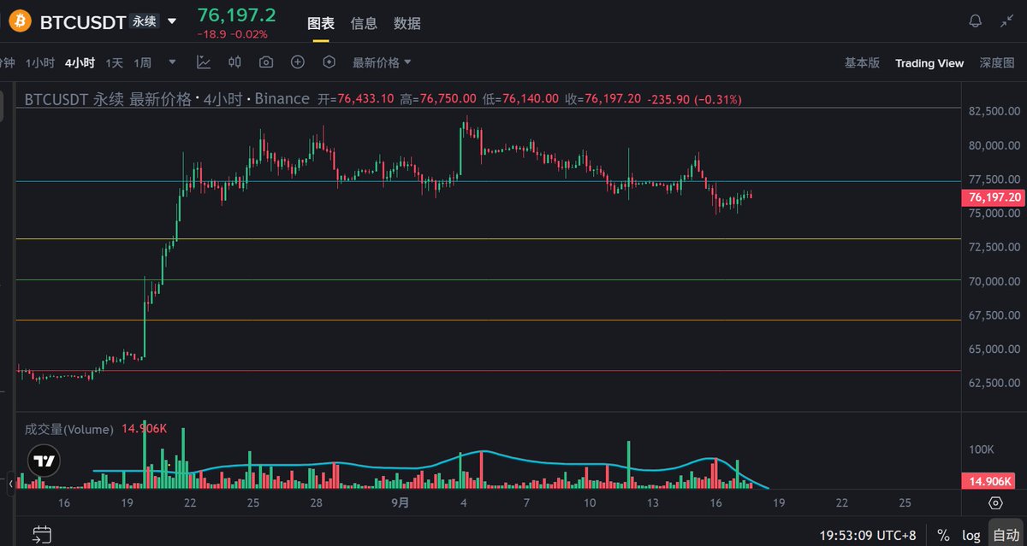Click the 100K volume axis label
This screenshot has width=1027, height=546.
click(x=980, y=449)
